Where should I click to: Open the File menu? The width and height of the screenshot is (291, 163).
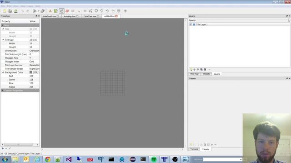pos(3,6)
